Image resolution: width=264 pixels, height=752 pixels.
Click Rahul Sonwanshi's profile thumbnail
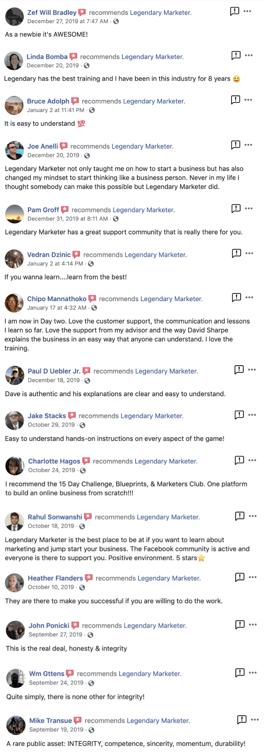15,521
